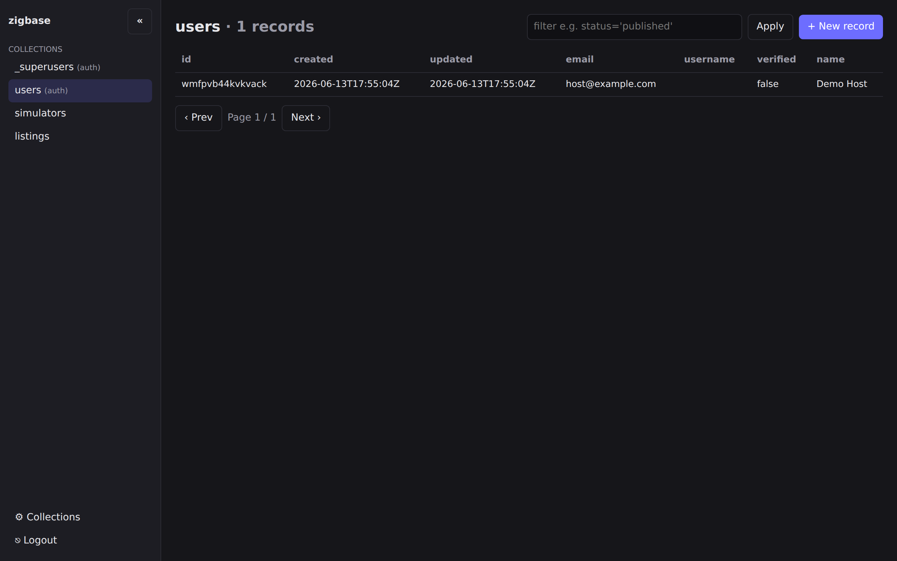Go to the next page with Next

[x=306, y=118]
